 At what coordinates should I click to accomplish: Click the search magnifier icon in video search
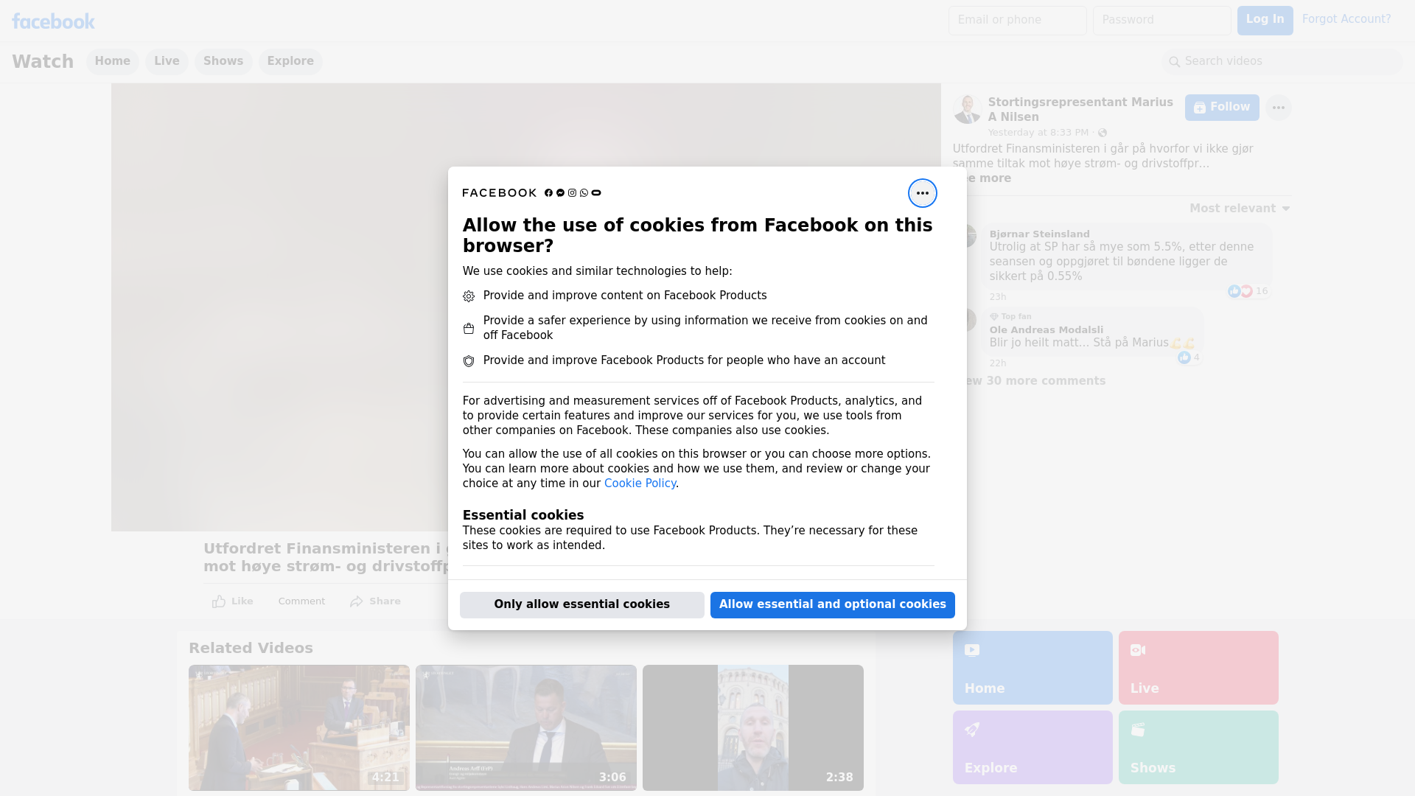coord(1175,62)
